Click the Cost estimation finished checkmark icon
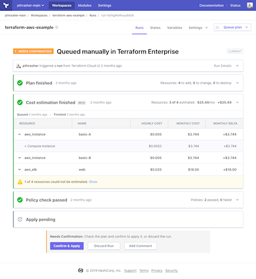 20,103
